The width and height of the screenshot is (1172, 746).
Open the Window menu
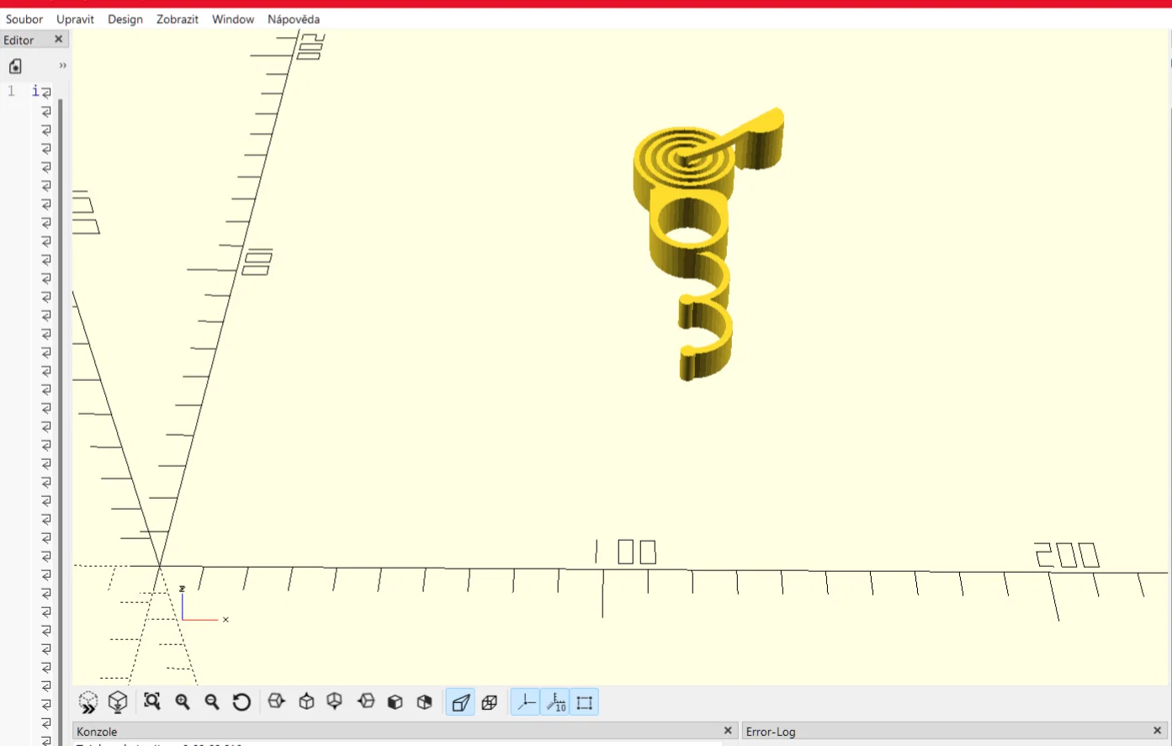pyautogui.click(x=233, y=19)
